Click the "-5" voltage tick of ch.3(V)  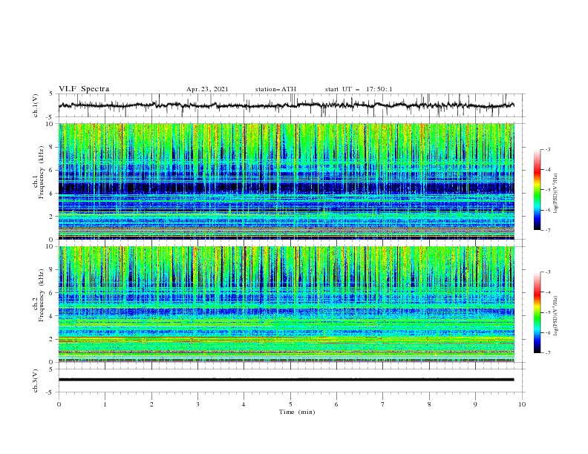click(x=50, y=392)
